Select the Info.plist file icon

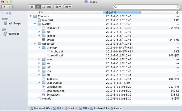point(39,20)
